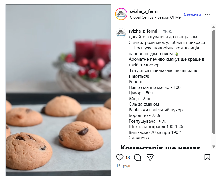Click the cookie photo to play video
218x176 pixels.
tap(58, 90)
